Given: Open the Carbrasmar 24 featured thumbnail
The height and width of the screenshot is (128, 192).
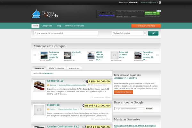Looking at the screenshot, I should [x=44, y=55].
